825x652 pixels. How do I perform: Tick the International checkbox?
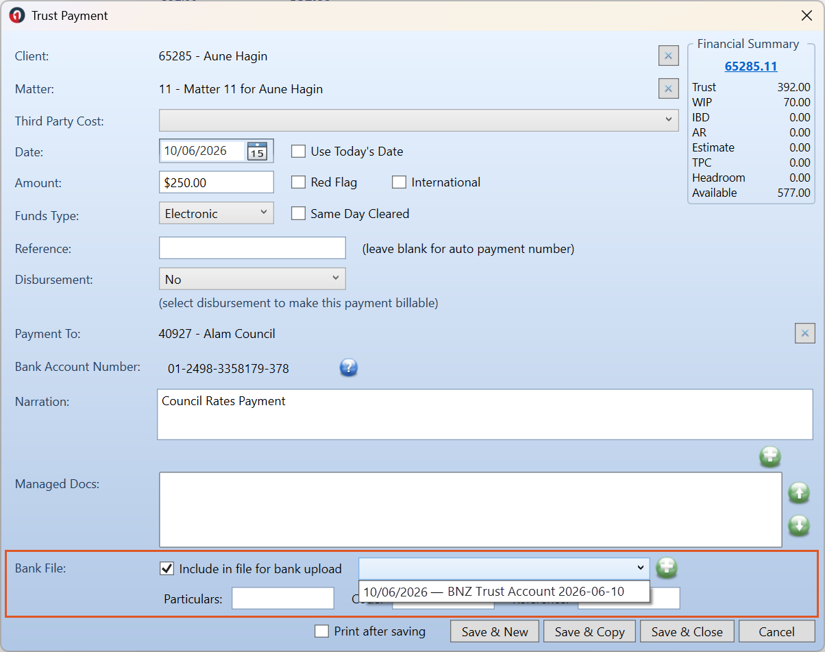(399, 182)
